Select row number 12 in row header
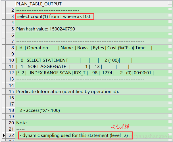Screen dimensions: 173x142 11,73
